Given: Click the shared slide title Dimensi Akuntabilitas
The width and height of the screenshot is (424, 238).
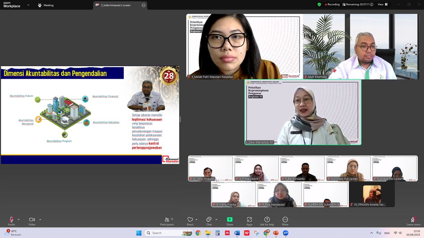Looking at the screenshot, I should (55, 73).
